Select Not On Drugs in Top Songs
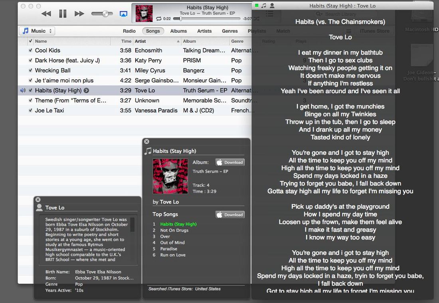 point(174,230)
